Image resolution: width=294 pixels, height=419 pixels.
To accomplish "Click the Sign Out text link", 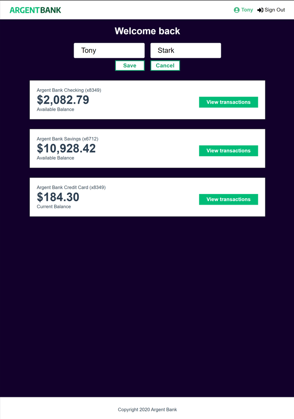I will (x=275, y=10).
